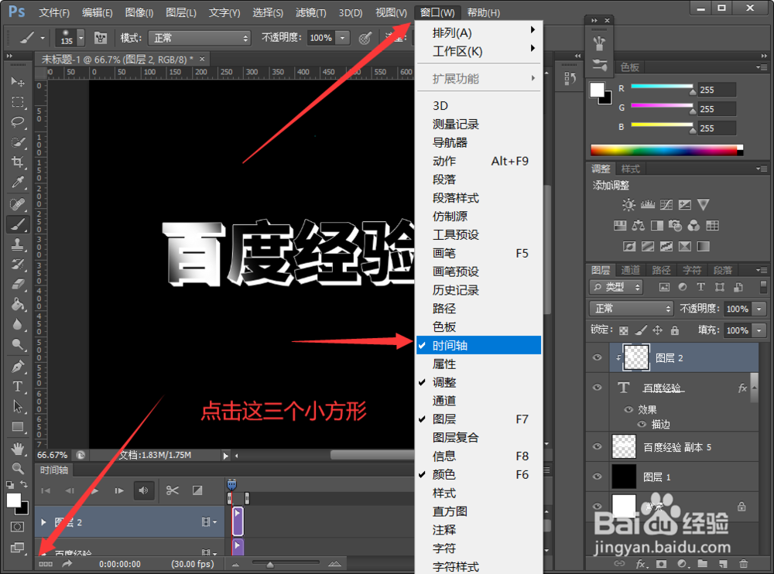Click timeline play button
774x574 pixels.
94,490
